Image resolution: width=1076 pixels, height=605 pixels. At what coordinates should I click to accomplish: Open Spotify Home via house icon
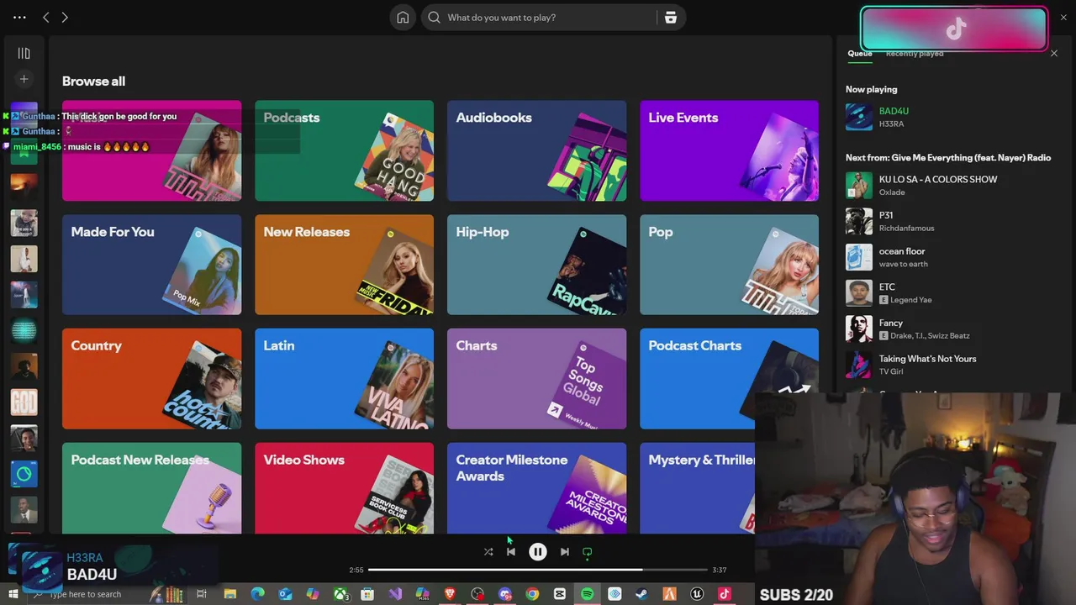(403, 18)
